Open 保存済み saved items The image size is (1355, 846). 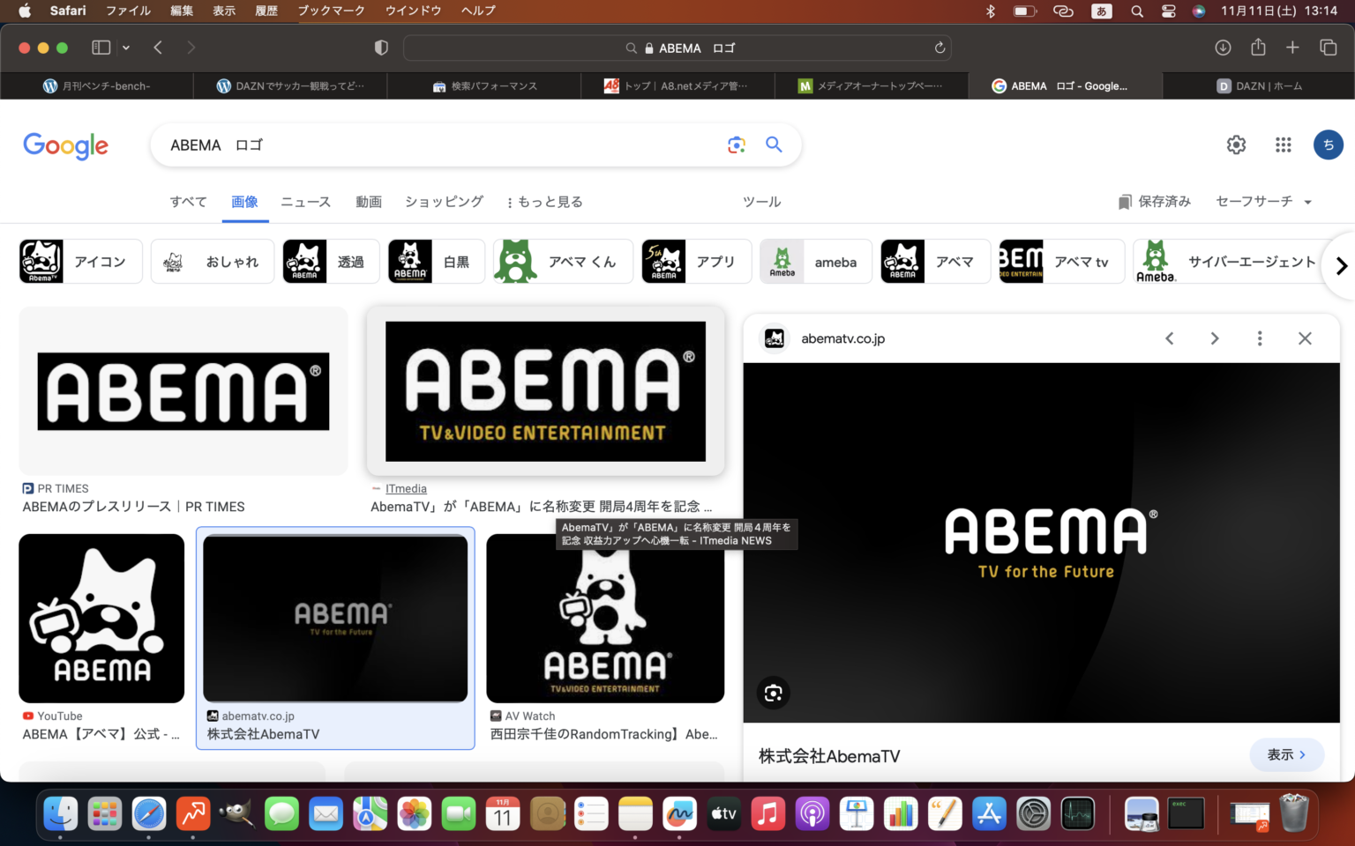1155,202
